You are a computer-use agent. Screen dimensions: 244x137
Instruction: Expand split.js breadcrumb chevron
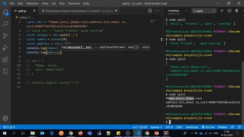[x=29, y=18]
